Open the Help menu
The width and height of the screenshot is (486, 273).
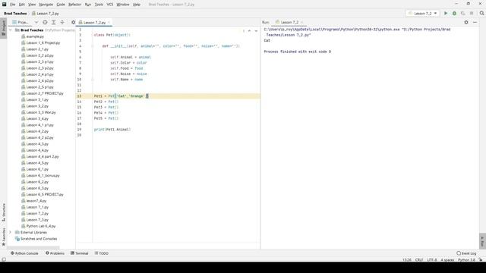[137, 5]
